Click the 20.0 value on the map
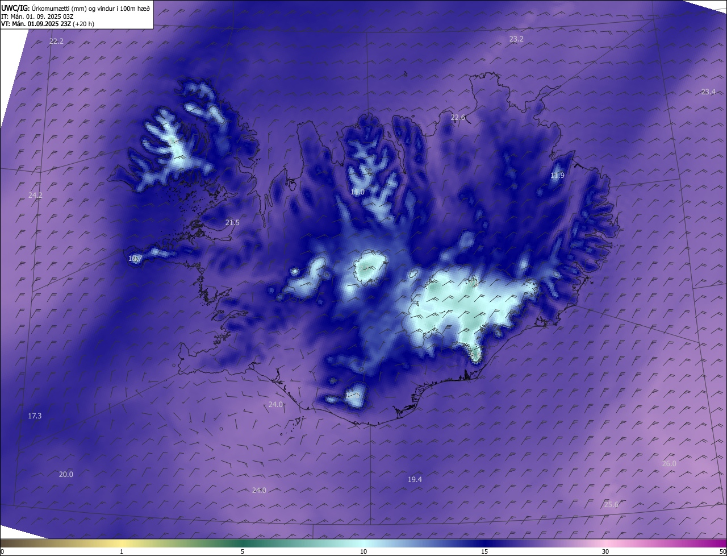This screenshot has height=556, width=727. click(66, 474)
